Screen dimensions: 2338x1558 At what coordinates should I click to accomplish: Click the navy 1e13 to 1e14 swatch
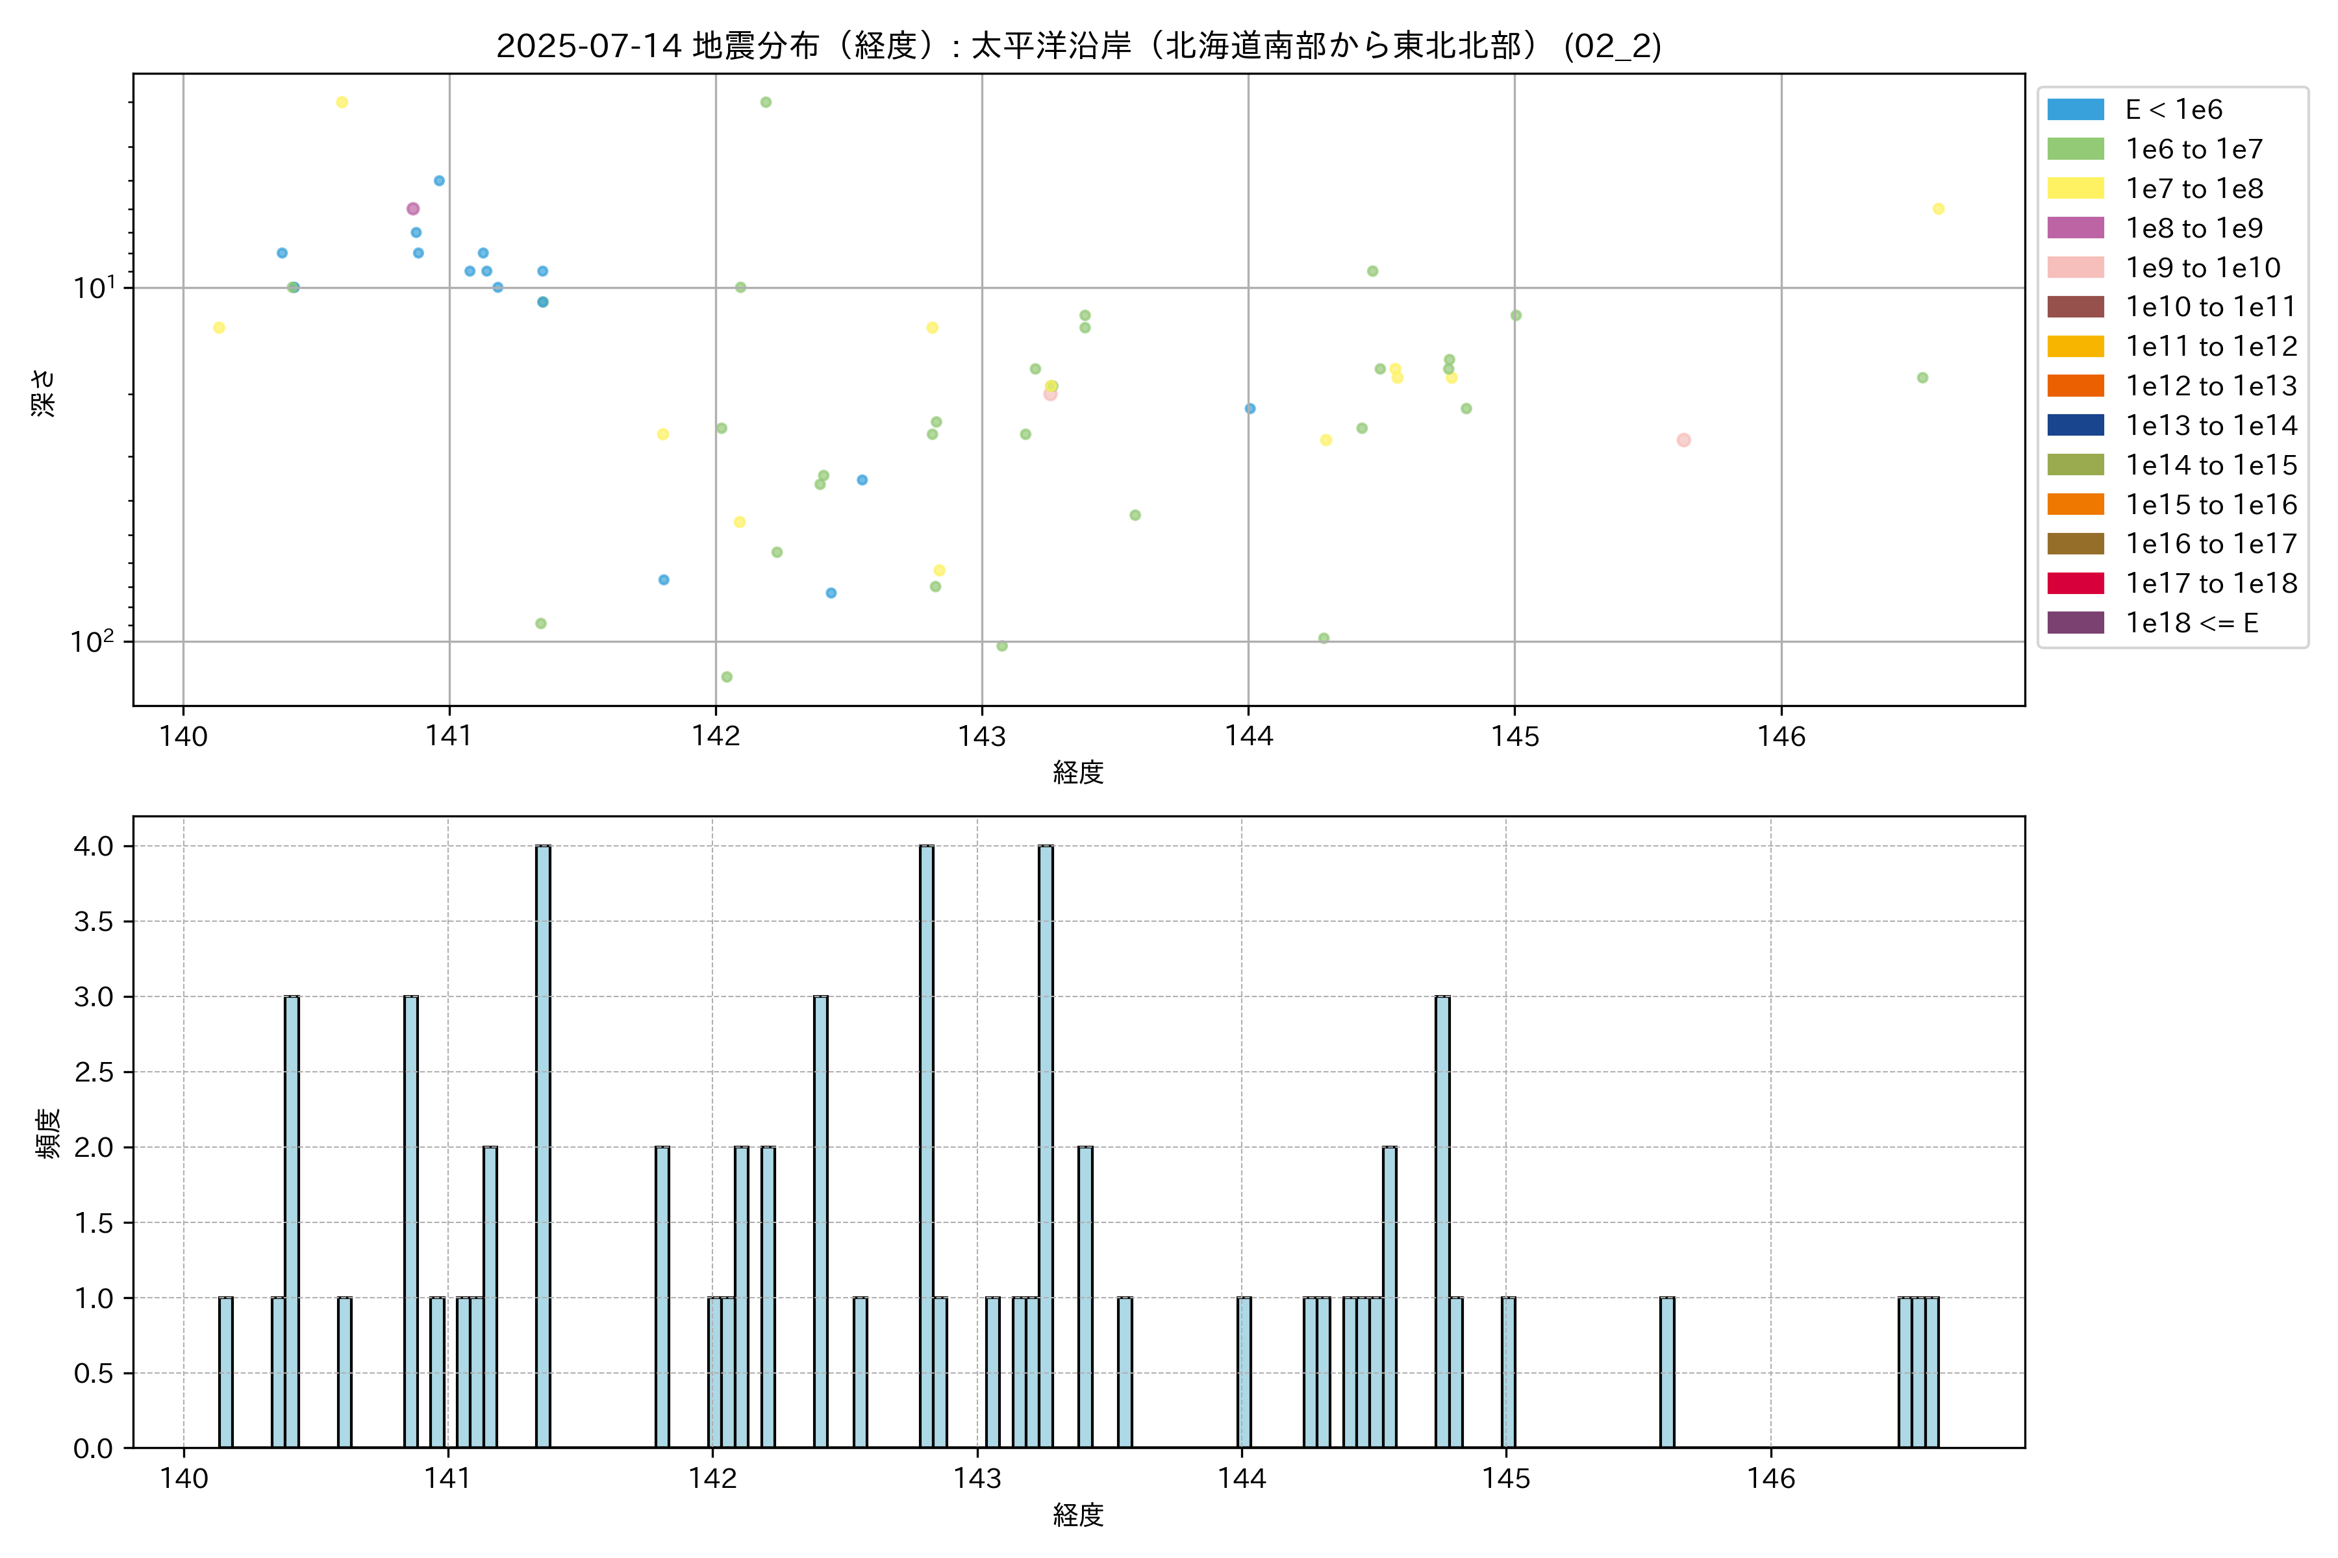pyautogui.click(x=2074, y=425)
